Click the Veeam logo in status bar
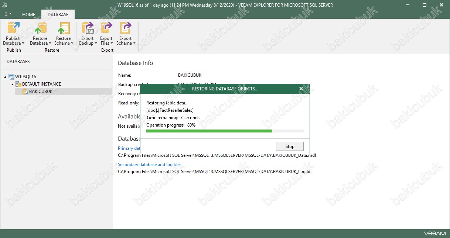The width and height of the screenshot is (450, 238). 434,234
